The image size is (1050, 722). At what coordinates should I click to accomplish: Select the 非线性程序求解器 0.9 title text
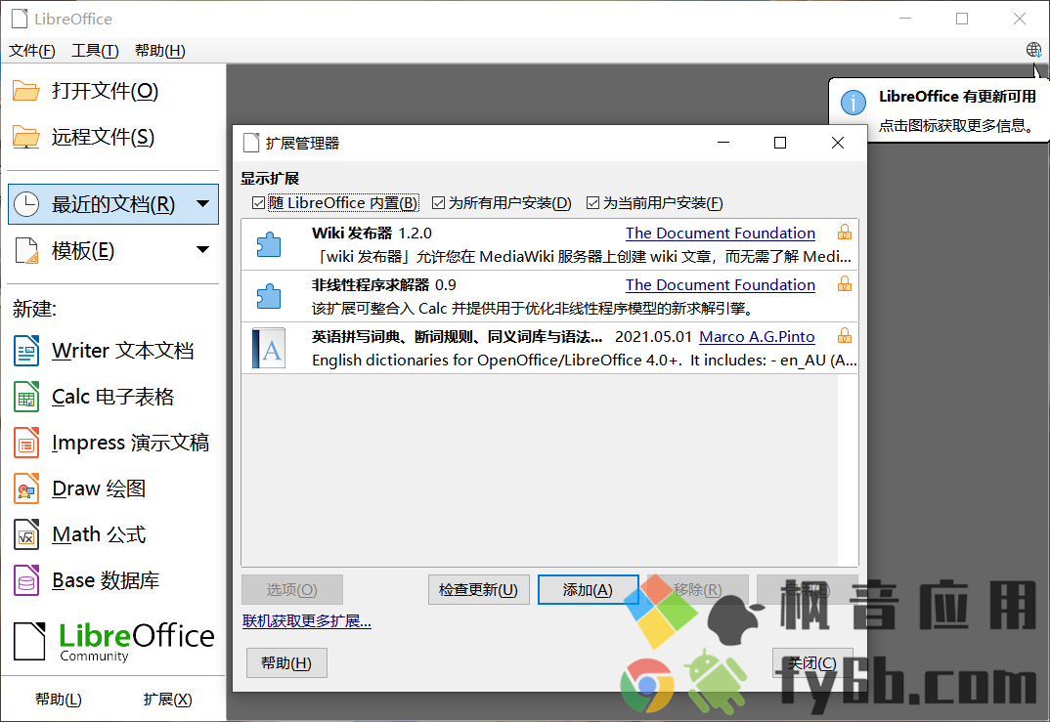coord(383,285)
